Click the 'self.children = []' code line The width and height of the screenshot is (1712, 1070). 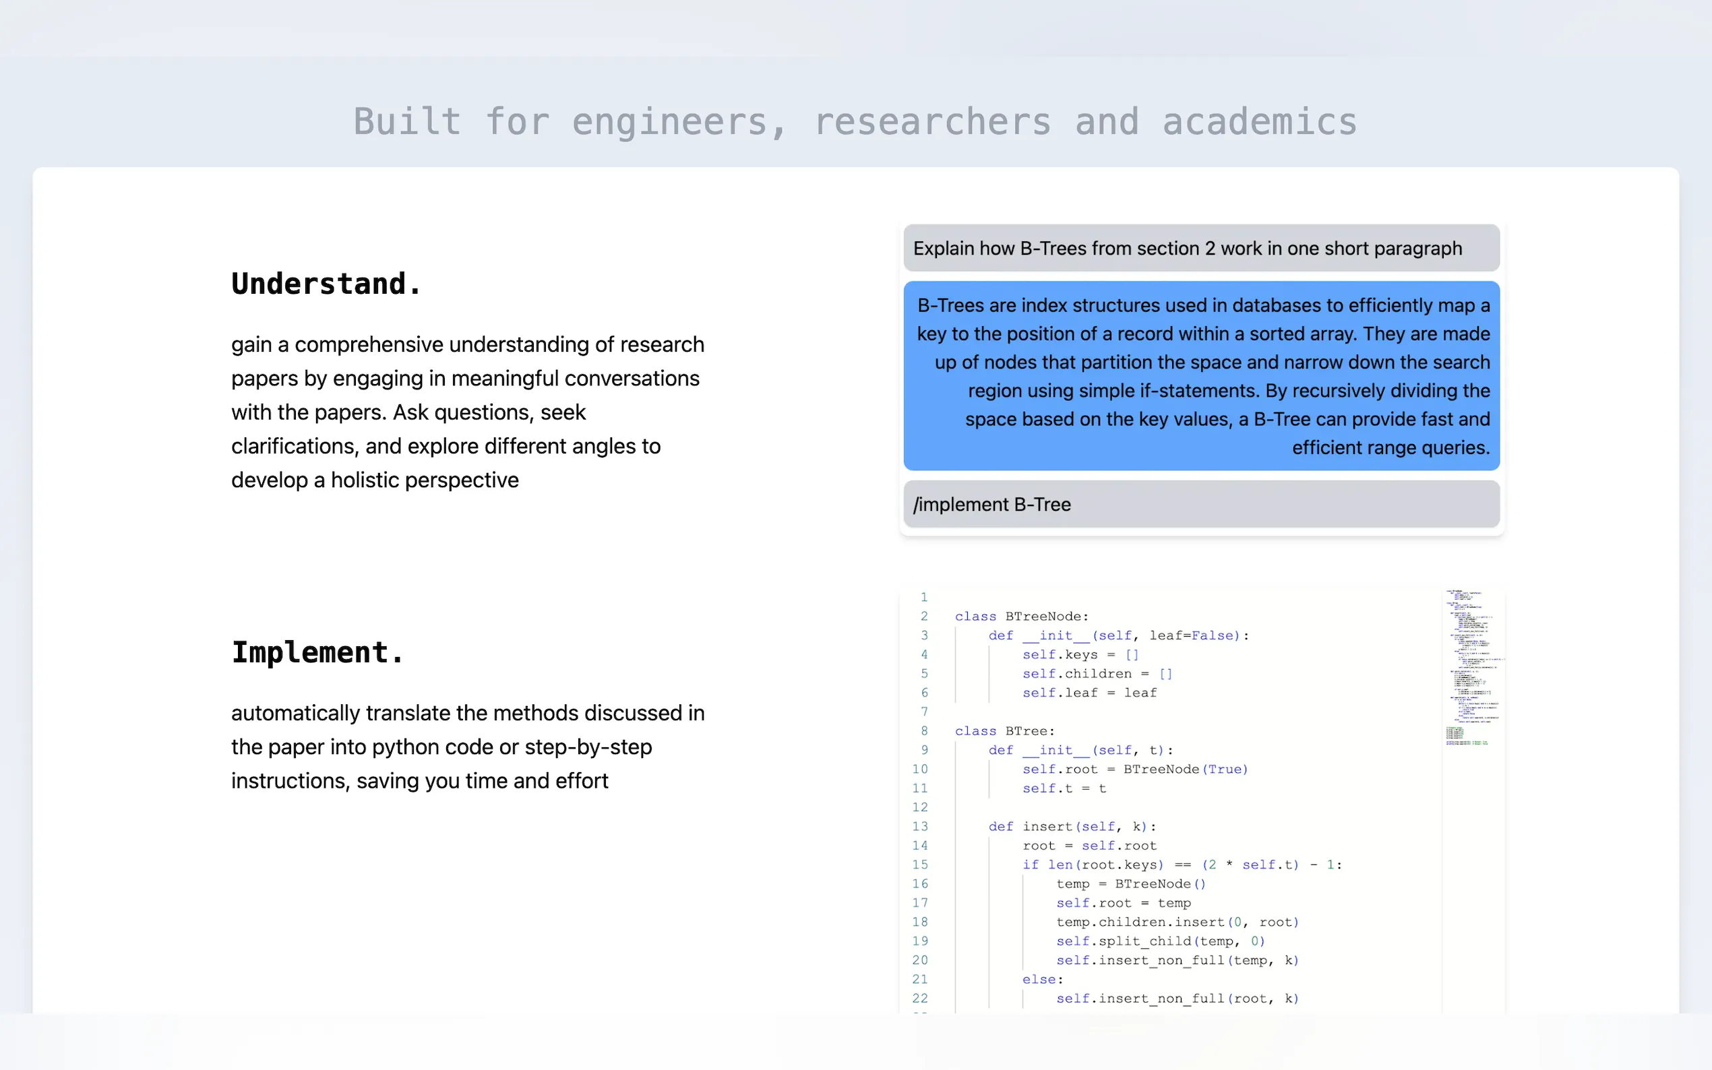(x=1097, y=674)
